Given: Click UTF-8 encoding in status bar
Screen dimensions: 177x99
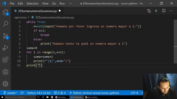Looking at the screenshot, I should click(x=134, y=93).
